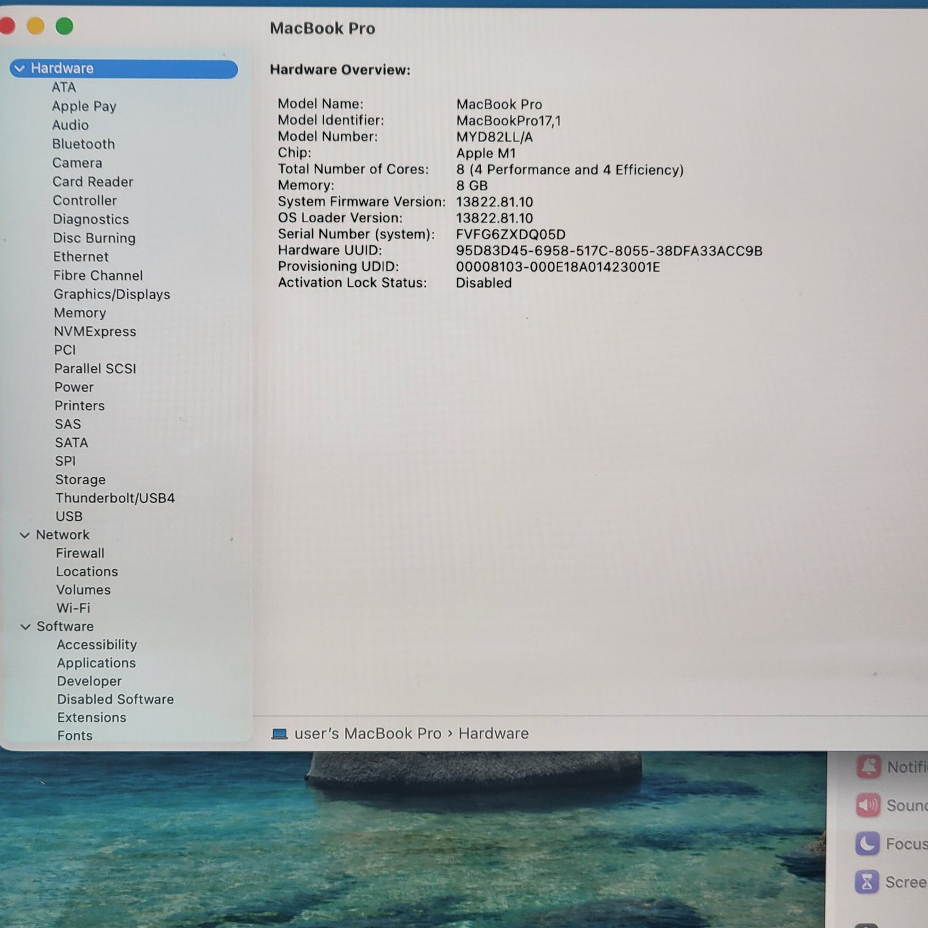
Task: Select Disc Burning entry
Action: (x=94, y=238)
